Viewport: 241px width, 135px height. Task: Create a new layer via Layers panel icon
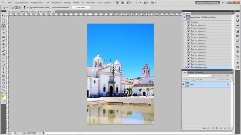tap(225, 128)
